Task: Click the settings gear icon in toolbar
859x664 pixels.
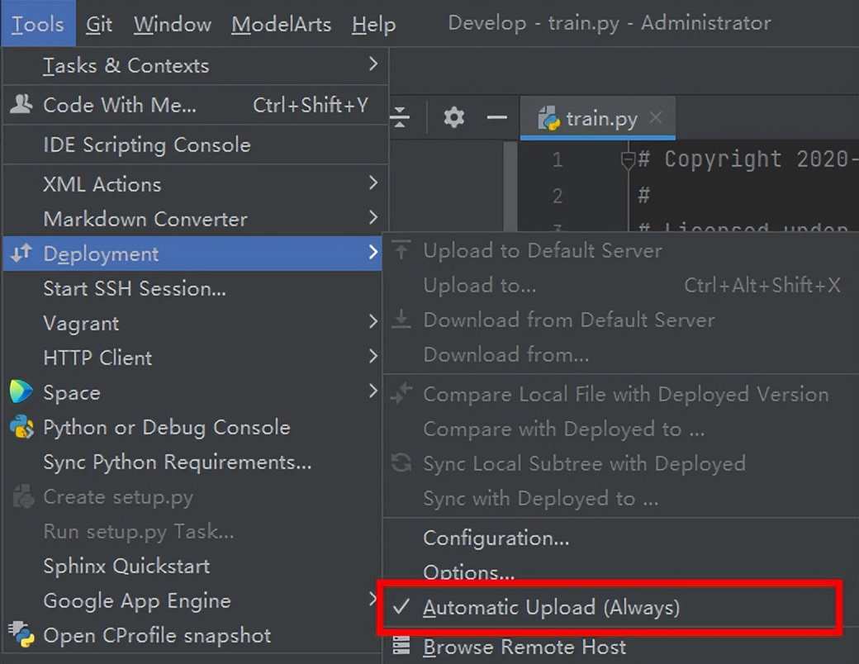Action: coord(453,117)
